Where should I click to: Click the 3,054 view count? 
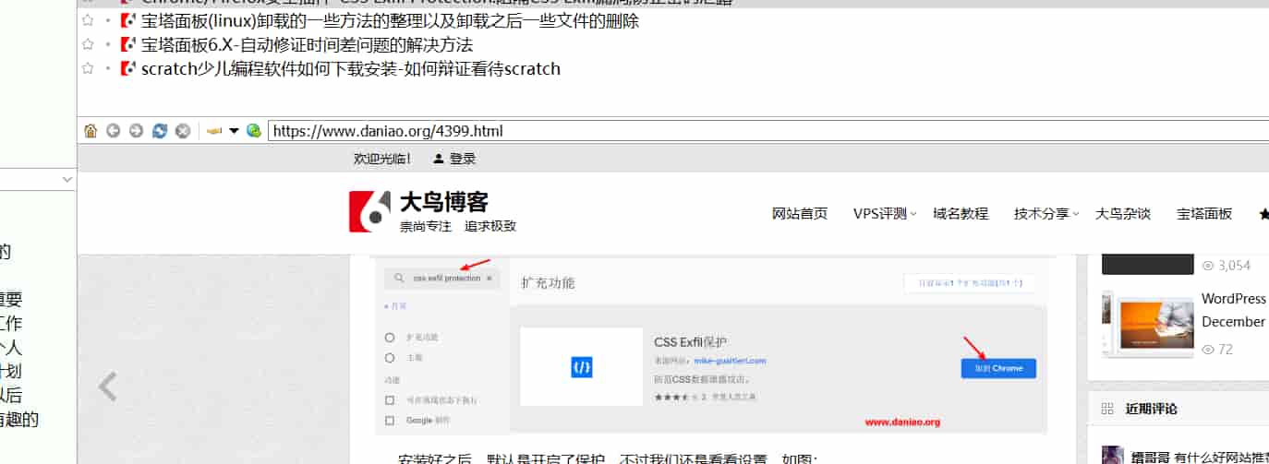click(1235, 266)
